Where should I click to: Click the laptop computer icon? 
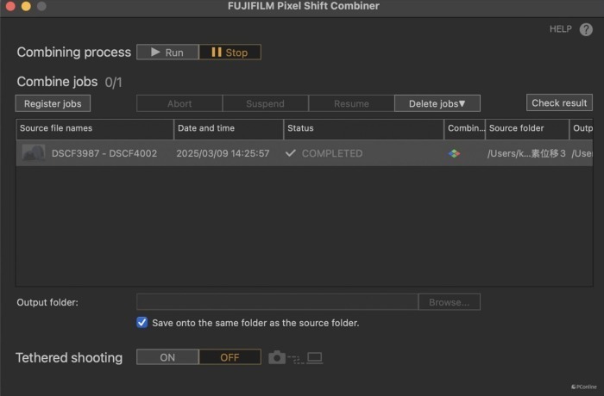pyautogui.click(x=315, y=358)
